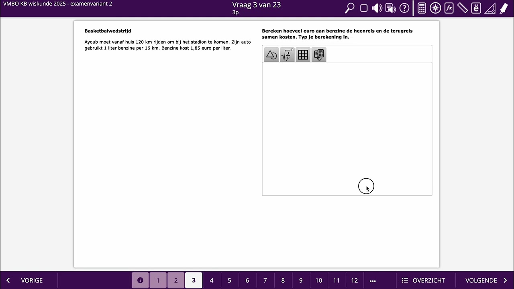Click the '3p' points label
This screenshot has height=289, width=514.
coord(235,12)
